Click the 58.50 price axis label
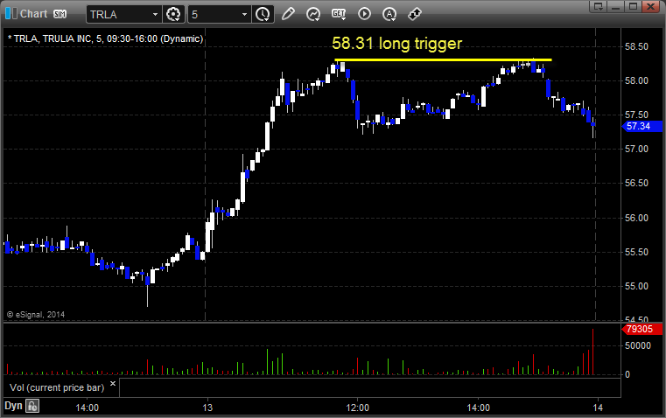The image size is (666, 418). coord(637,46)
